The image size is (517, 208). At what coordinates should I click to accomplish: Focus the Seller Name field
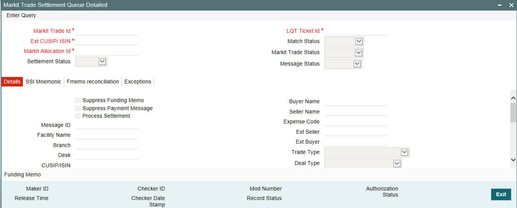(356, 112)
